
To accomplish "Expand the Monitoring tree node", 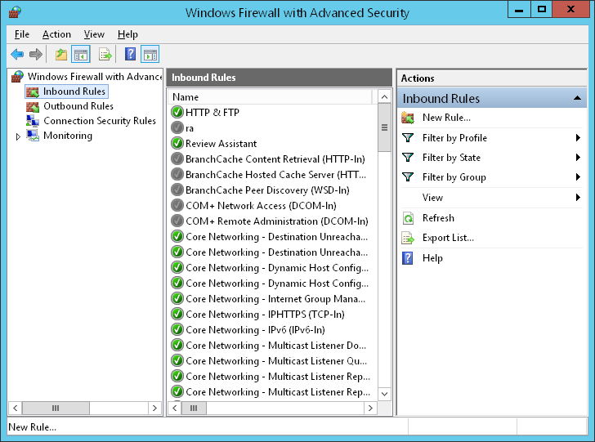I will tap(18, 136).
